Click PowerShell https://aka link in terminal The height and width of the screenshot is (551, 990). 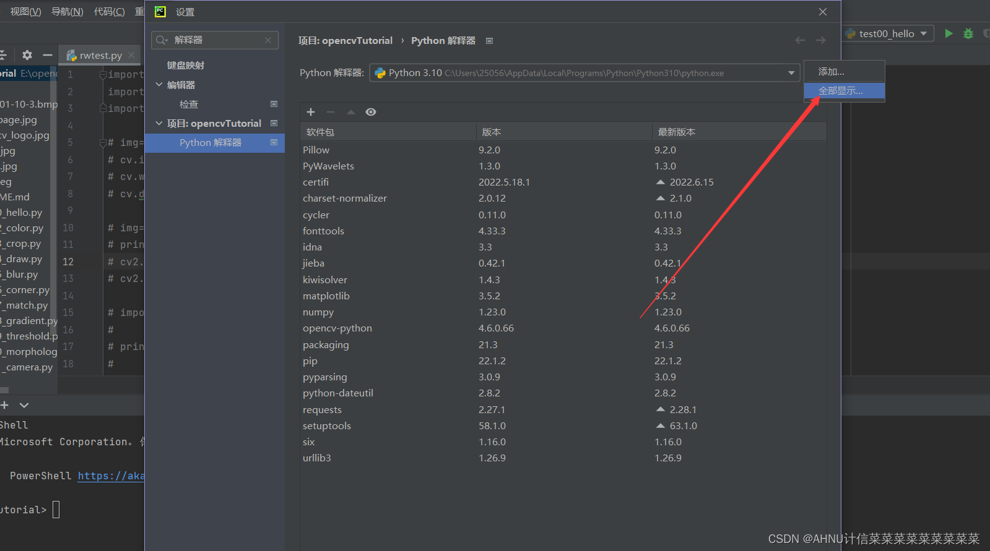coord(111,476)
